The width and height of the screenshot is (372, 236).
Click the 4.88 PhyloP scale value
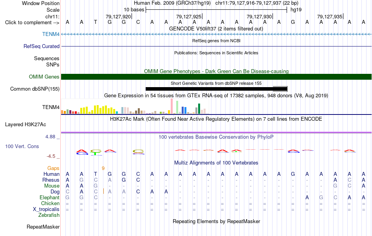click(50, 137)
